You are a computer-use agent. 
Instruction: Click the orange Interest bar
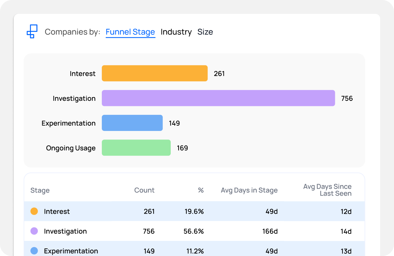[154, 73]
